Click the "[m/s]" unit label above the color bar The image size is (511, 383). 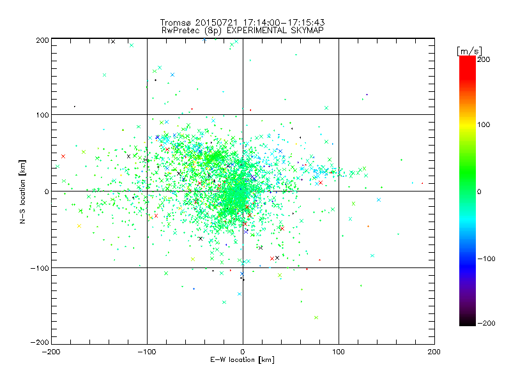(469, 51)
